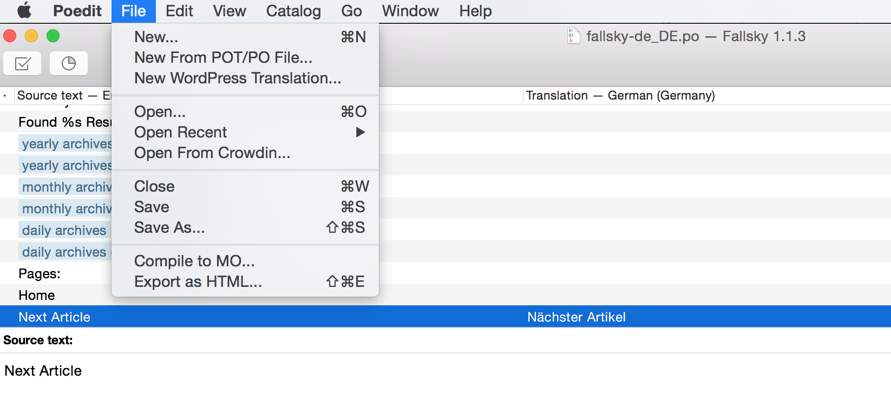Choose New From POT/PO File
891x393 pixels.
click(223, 57)
